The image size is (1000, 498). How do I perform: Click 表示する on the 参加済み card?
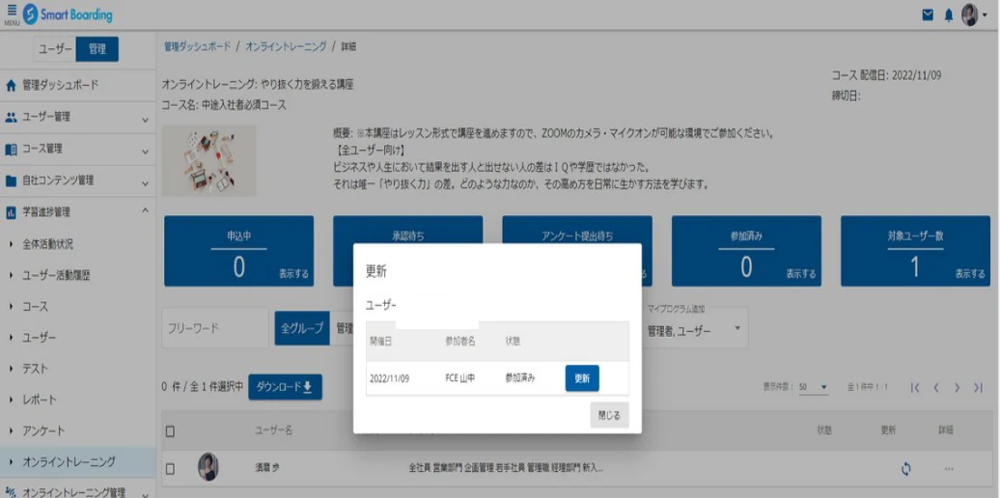(x=801, y=274)
